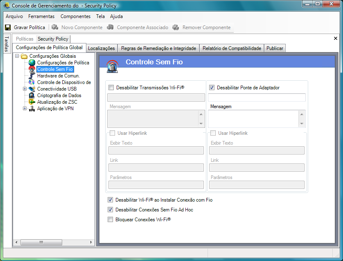
Task: Click the application icon in the title bar
Action: click(x=7, y=5)
